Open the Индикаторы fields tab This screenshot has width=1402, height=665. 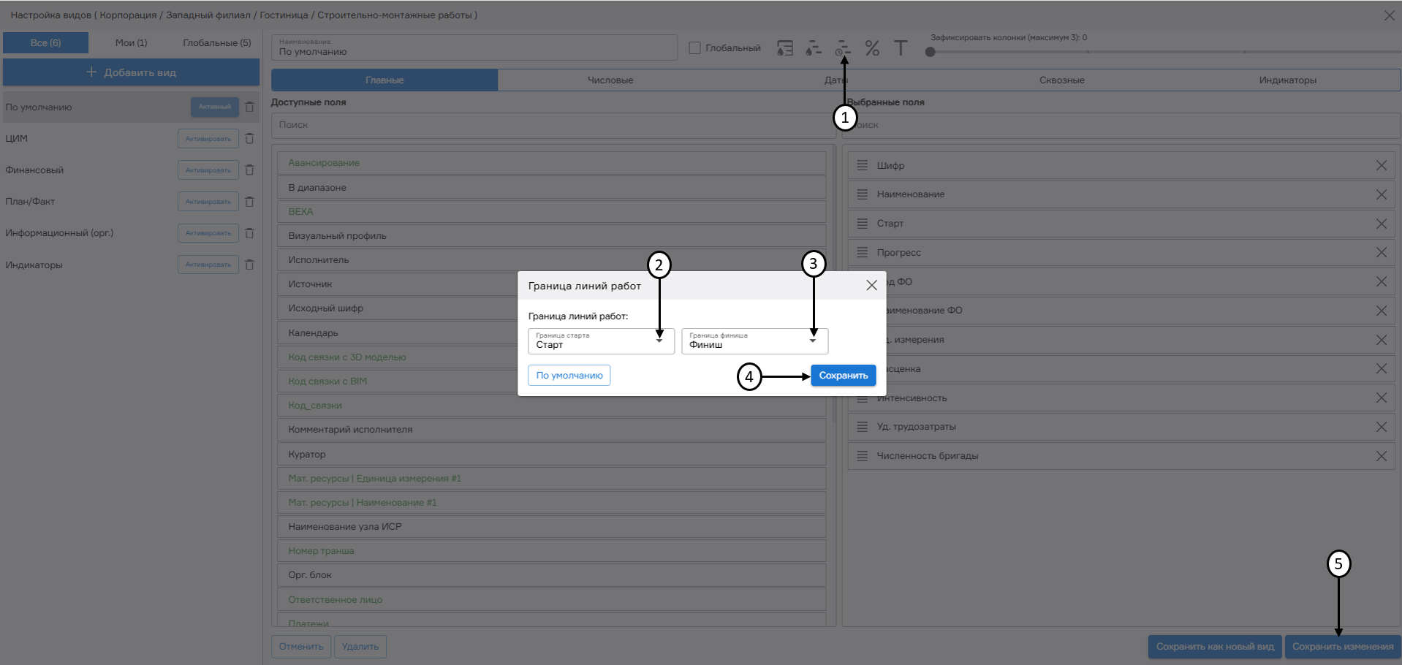(x=1287, y=80)
